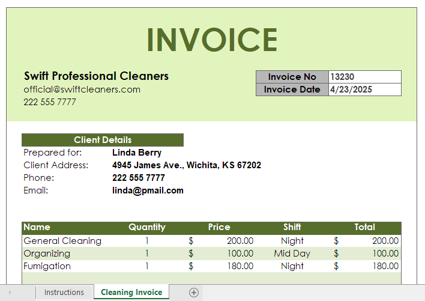
Task: Select the invoice number 13230 cell
Action: 365,77
